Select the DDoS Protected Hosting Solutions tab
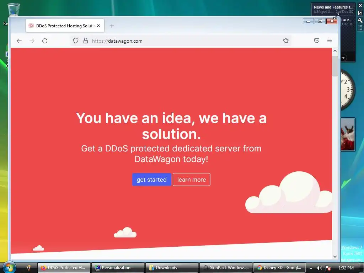364x273 pixels. click(65, 26)
